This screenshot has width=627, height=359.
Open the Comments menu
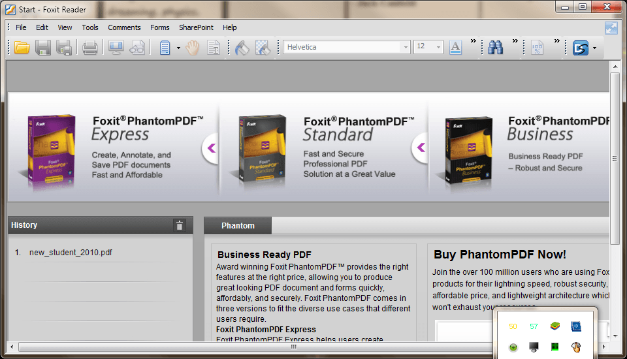click(124, 27)
